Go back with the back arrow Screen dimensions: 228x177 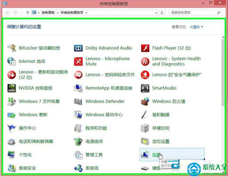8,13
